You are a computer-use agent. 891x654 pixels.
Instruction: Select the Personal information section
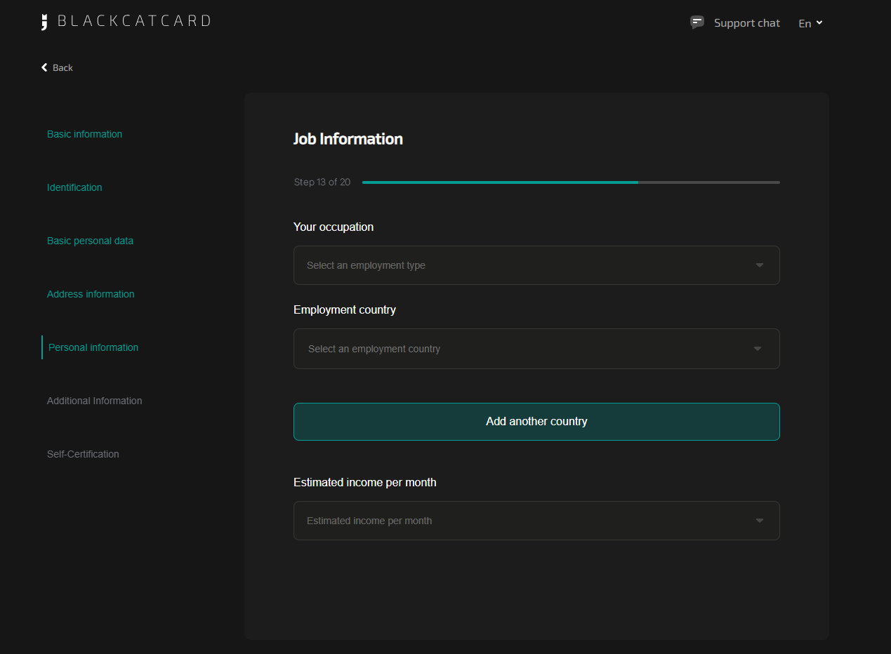coord(93,347)
